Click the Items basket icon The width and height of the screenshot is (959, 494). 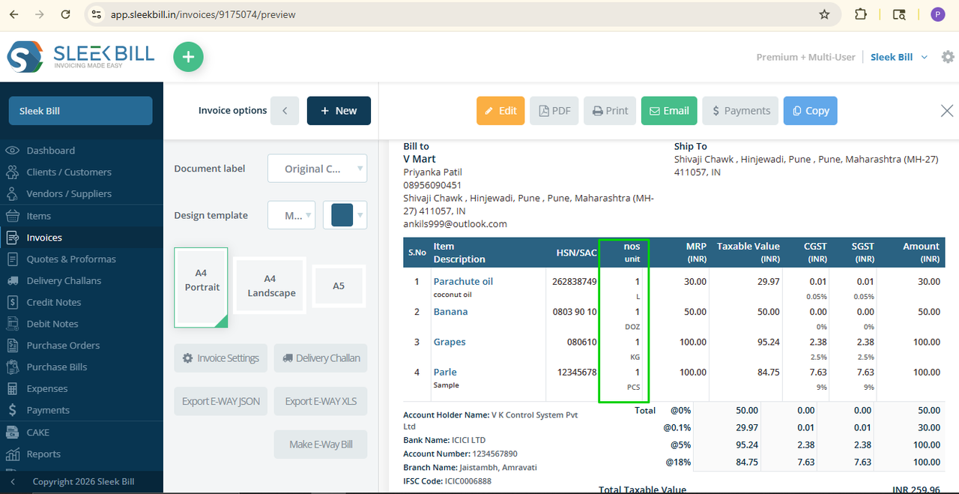pyautogui.click(x=12, y=216)
